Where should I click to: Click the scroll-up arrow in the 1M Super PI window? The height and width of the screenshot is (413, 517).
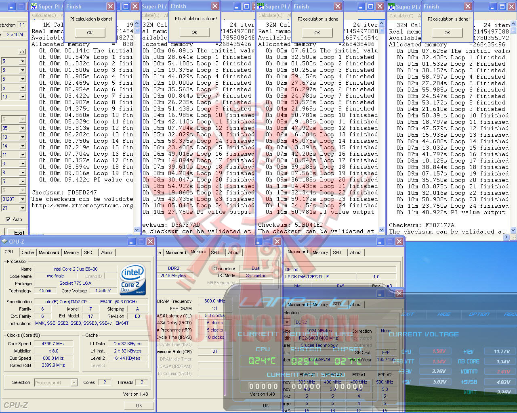pyautogui.click(x=137, y=24)
